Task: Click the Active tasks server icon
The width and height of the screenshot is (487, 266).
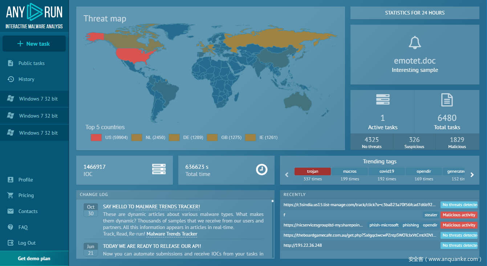Action: pos(383,100)
